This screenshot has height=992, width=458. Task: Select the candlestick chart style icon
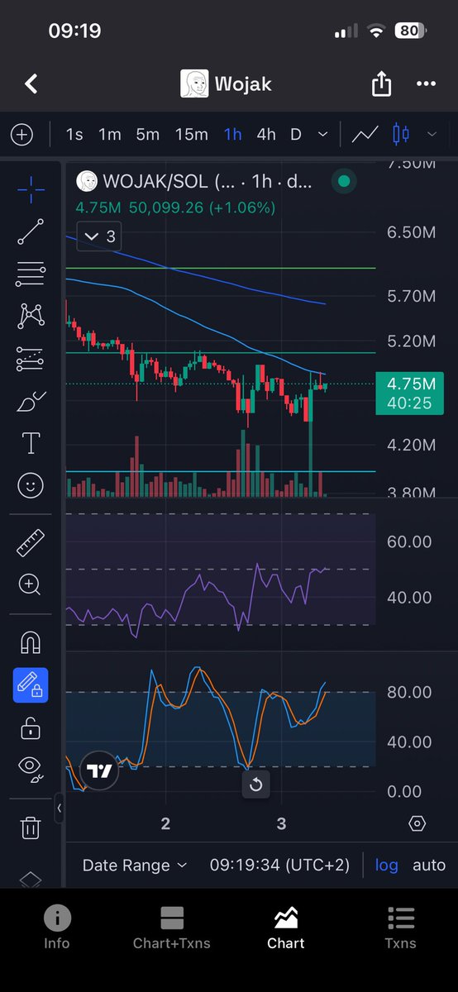point(401,133)
